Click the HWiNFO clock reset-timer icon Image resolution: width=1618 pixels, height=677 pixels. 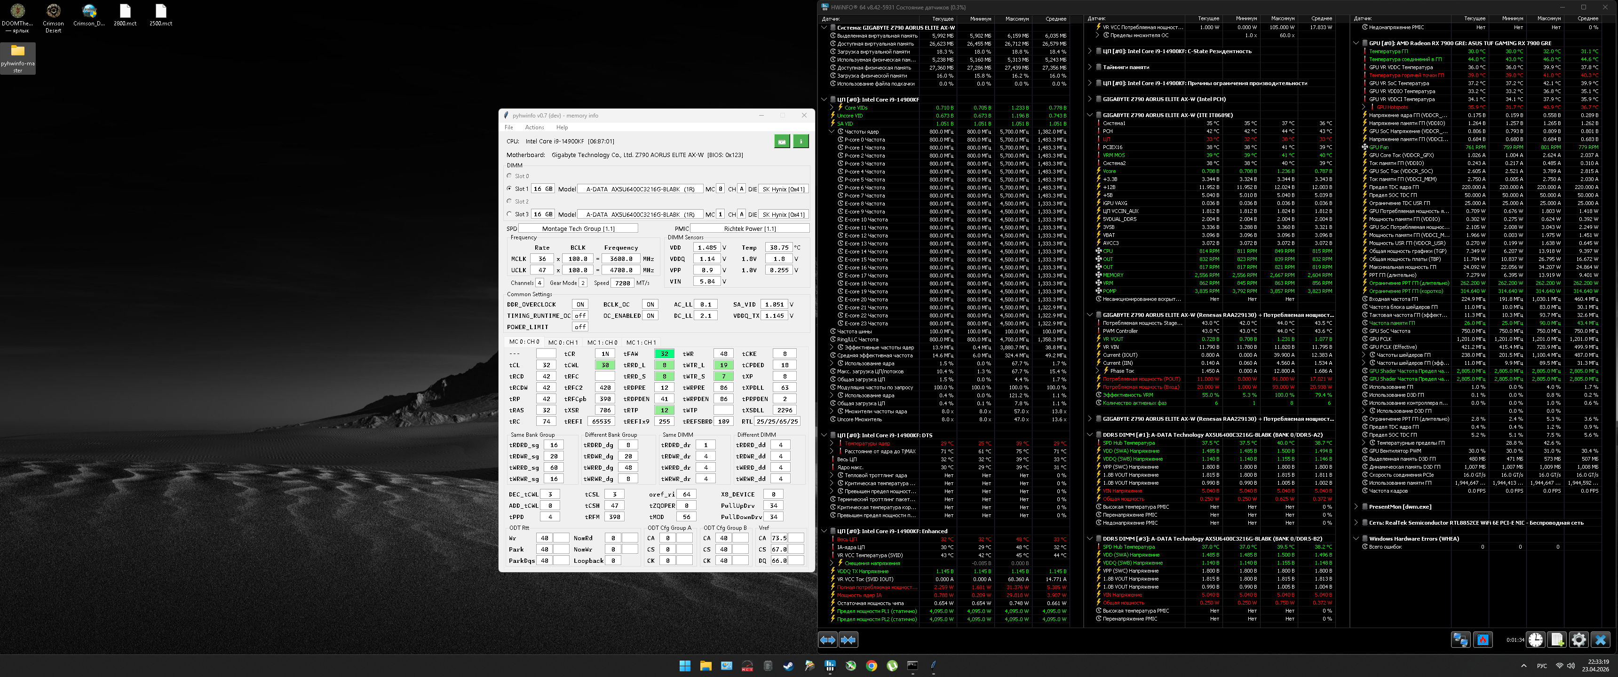(x=1535, y=639)
